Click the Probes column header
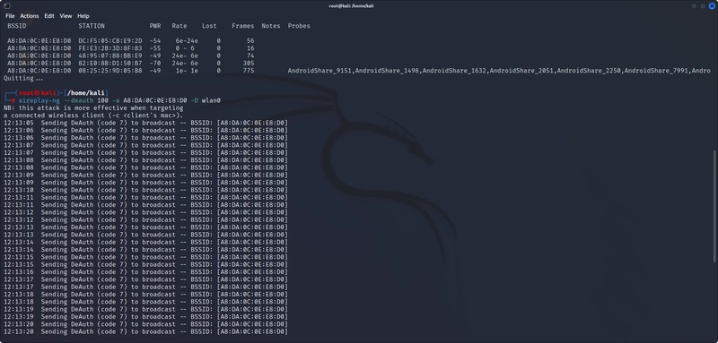 coord(299,26)
